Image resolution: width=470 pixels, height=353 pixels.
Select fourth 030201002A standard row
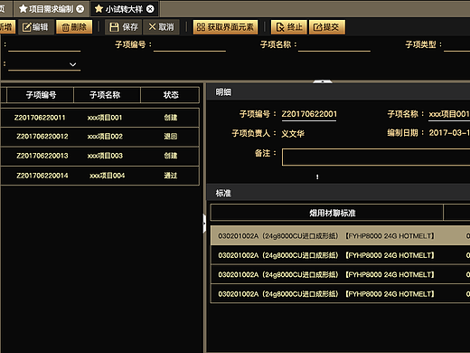(340, 294)
